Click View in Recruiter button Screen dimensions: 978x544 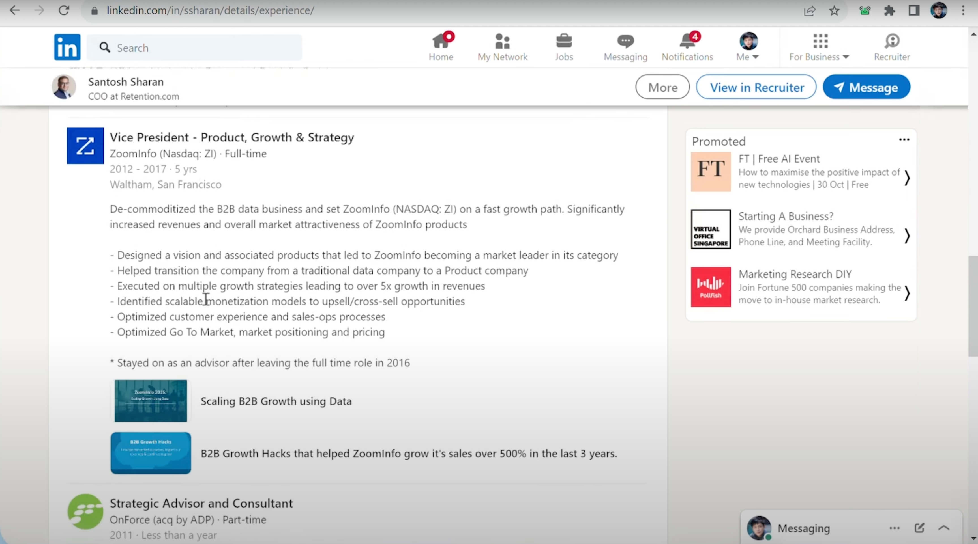[756, 87]
